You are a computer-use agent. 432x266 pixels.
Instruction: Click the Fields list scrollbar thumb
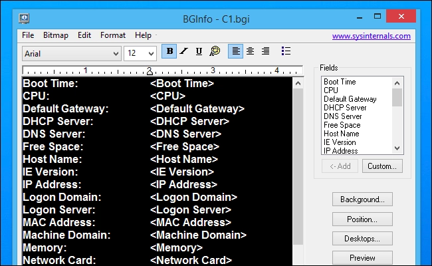(397, 97)
